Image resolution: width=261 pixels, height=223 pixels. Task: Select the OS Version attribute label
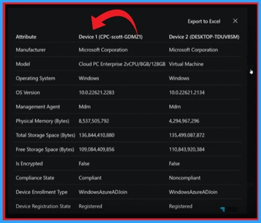tap(28, 92)
